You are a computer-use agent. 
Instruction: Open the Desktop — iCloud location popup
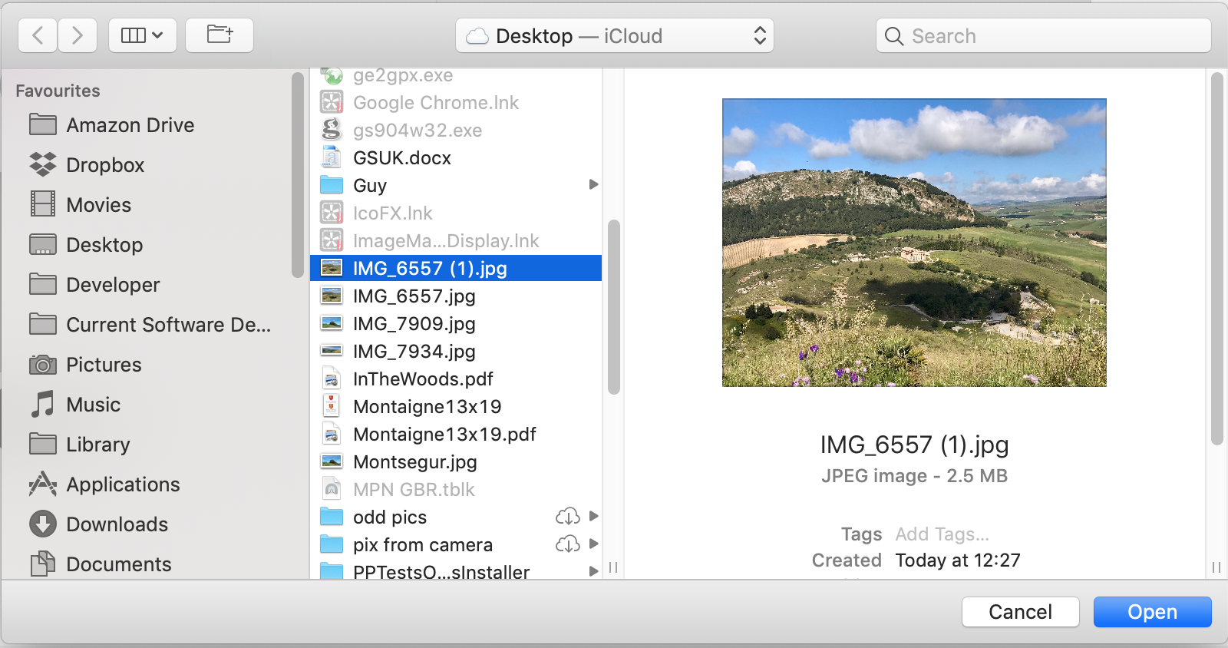[615, 35]
